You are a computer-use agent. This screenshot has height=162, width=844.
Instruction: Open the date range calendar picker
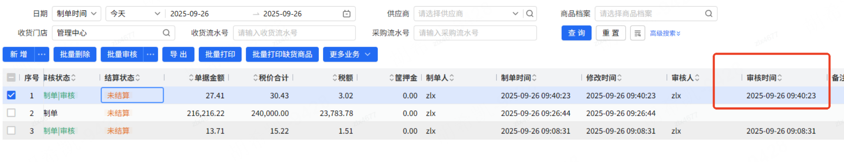[346, 14]
